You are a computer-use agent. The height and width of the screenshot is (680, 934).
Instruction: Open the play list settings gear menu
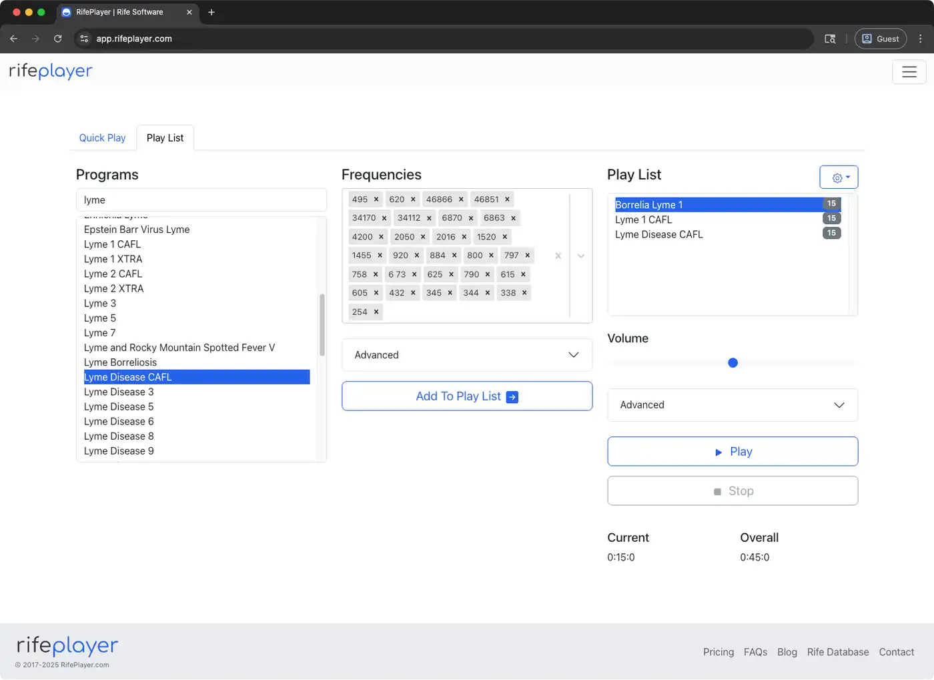click(839, 178)
